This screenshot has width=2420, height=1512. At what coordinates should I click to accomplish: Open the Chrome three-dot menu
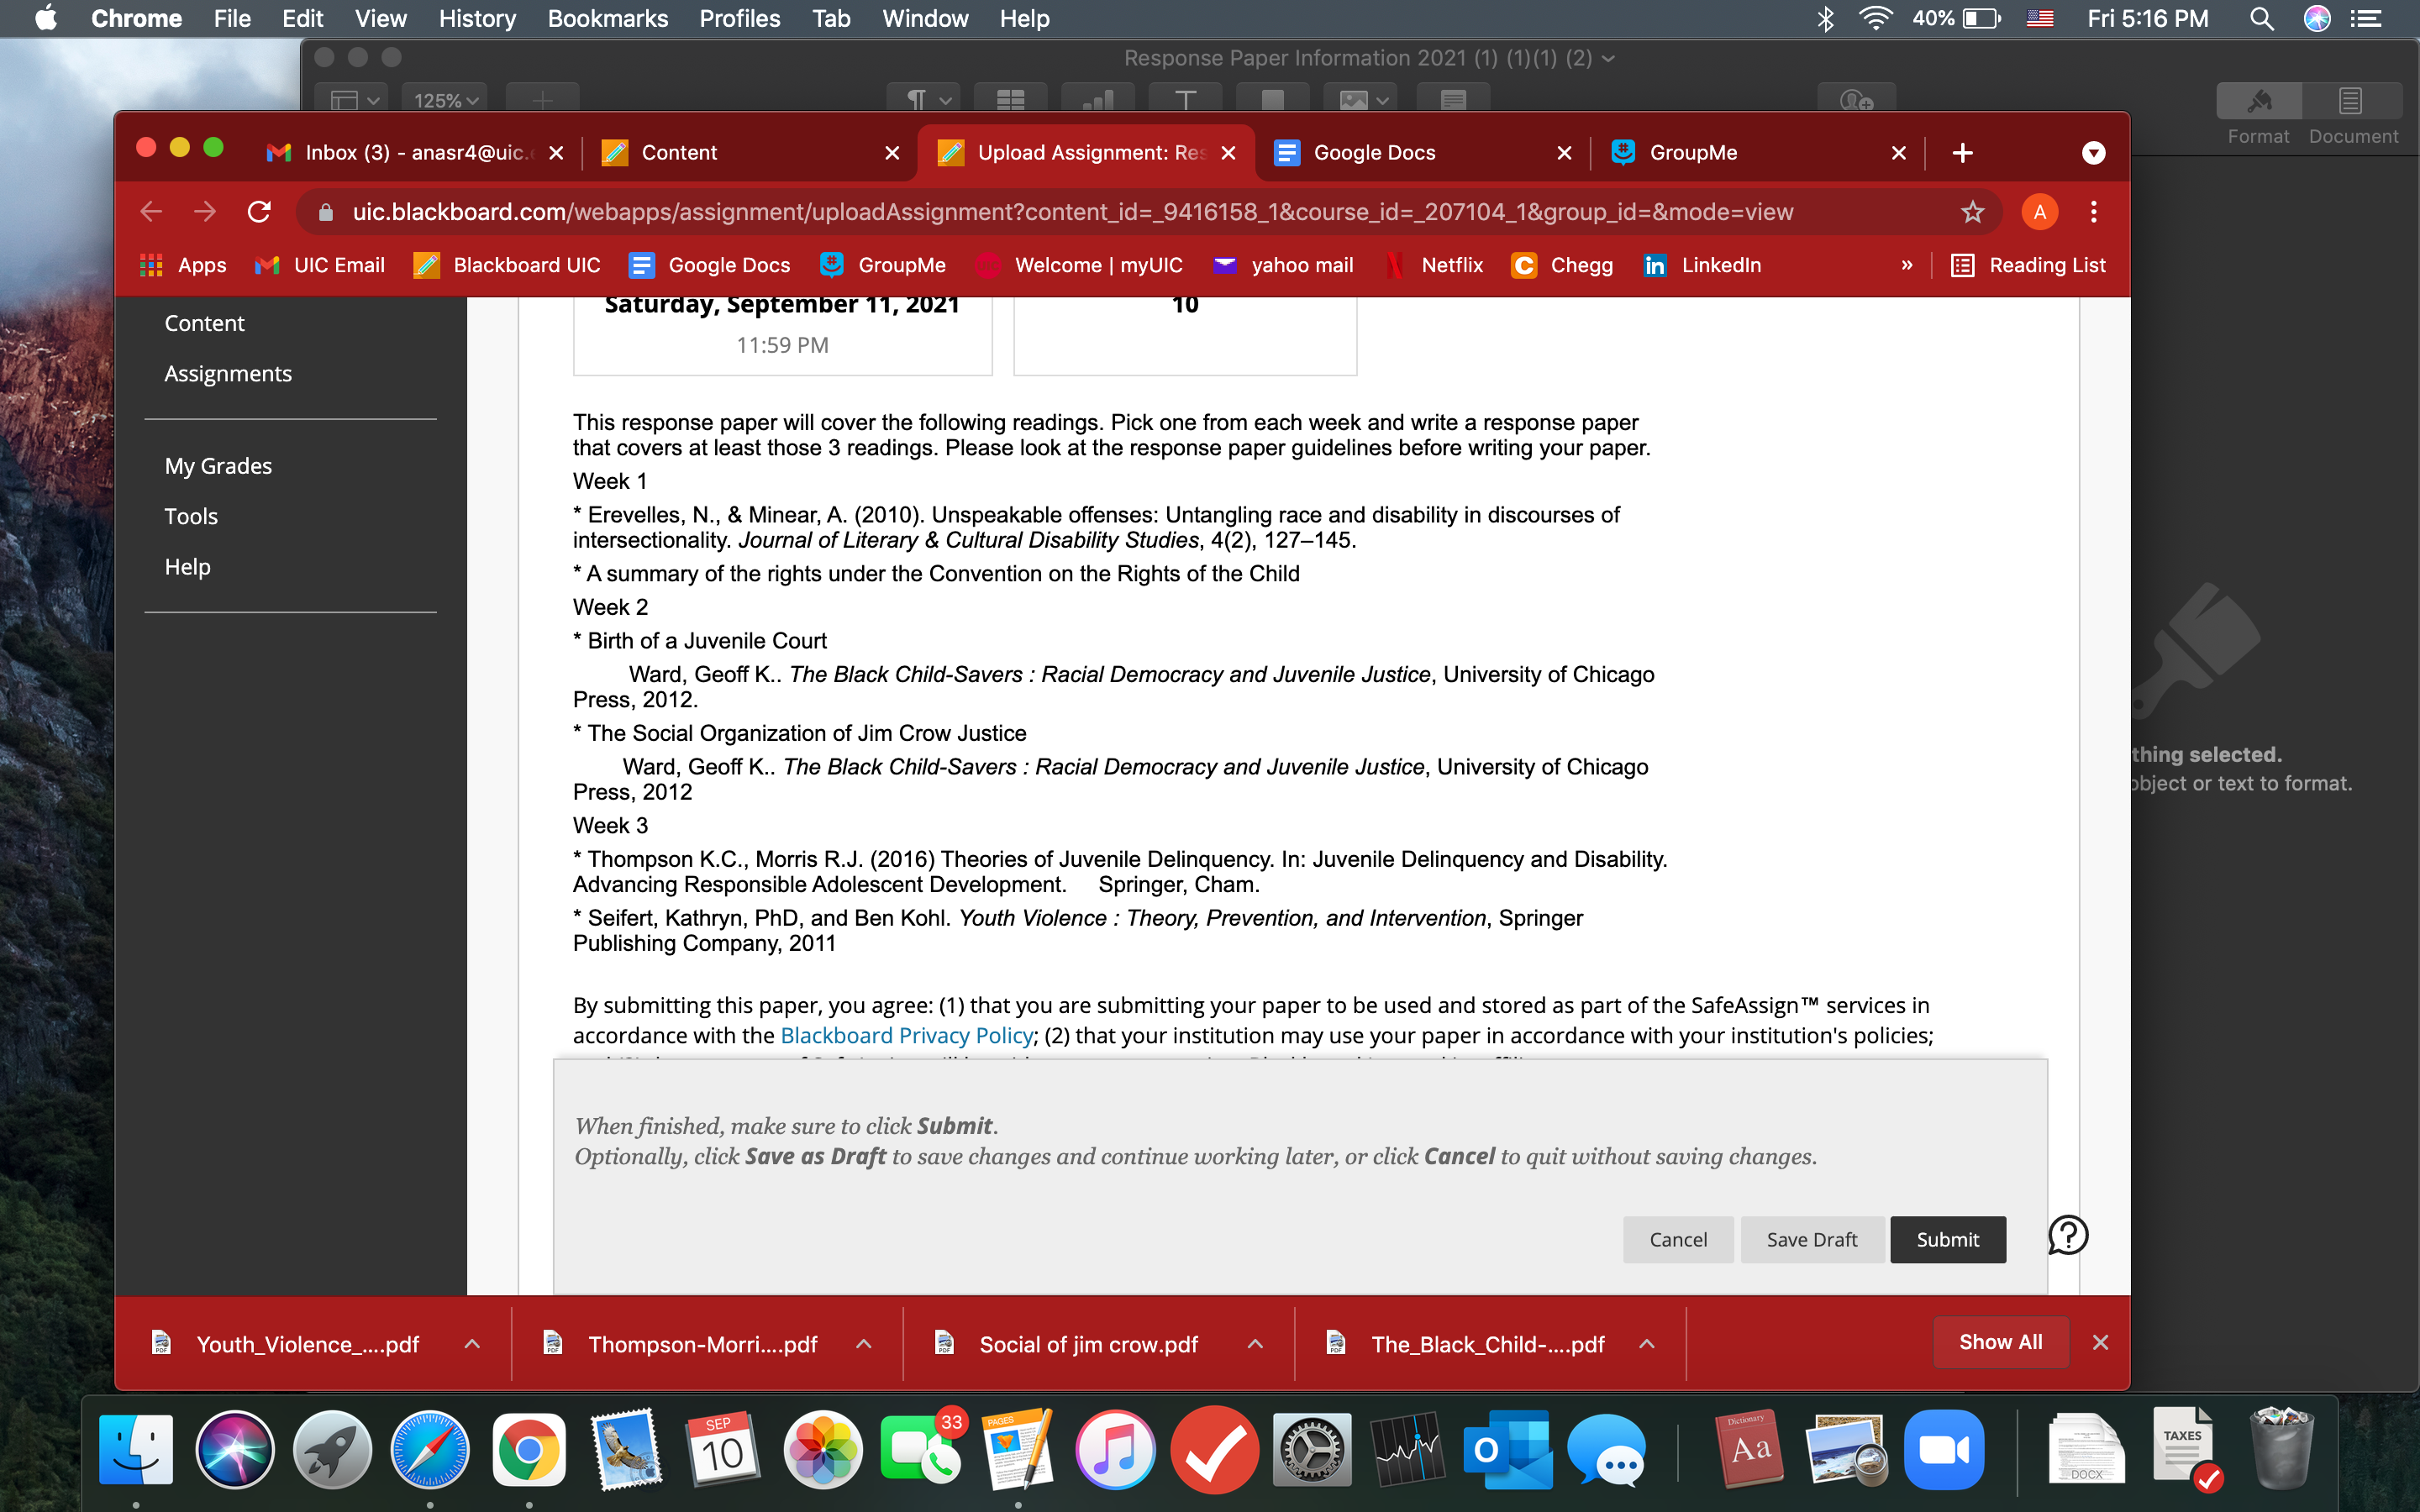pos(2093,212)
